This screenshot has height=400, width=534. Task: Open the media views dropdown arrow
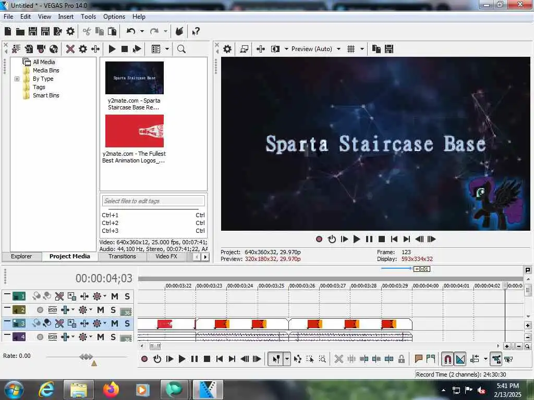(167, 49)
